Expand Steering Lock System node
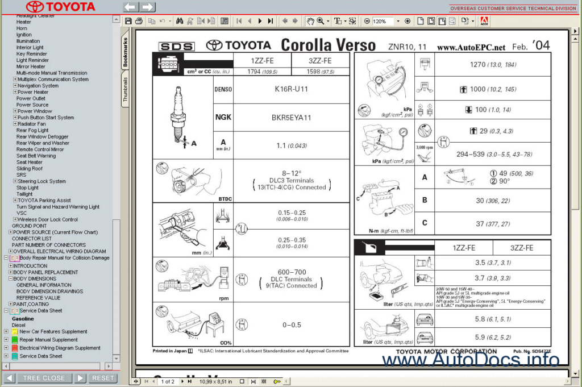This screenshot has width=582, height=387. (15, 181)
